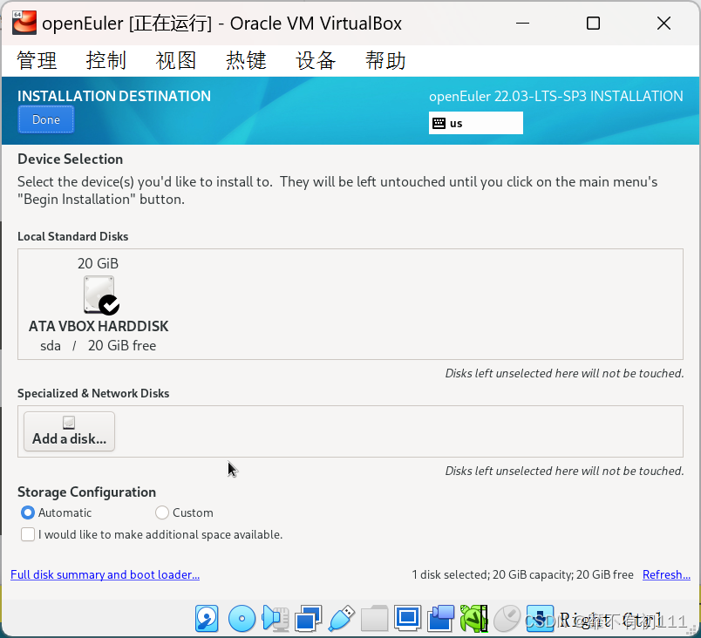Screen dimensions: 701x638
Task: Click the Done button
Action: 46,119
